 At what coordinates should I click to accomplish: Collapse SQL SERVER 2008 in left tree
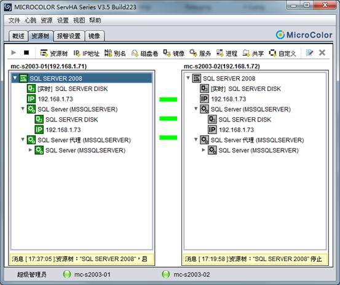[x=15, y=78]
